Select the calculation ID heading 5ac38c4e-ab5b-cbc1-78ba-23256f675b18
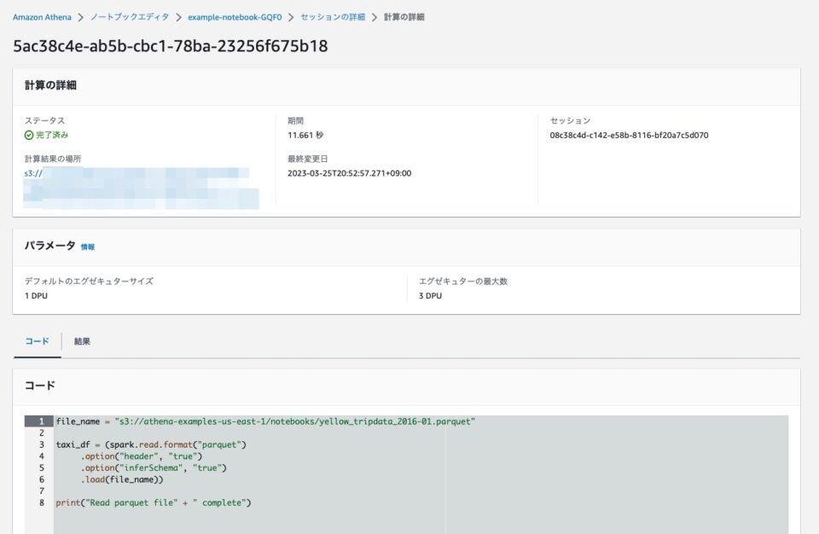This screenshot has height=534, width=819. tap(171, 46)
